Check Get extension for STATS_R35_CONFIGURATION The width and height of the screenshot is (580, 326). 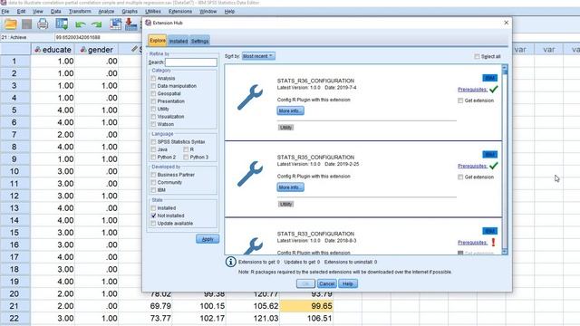coord(460,177)
